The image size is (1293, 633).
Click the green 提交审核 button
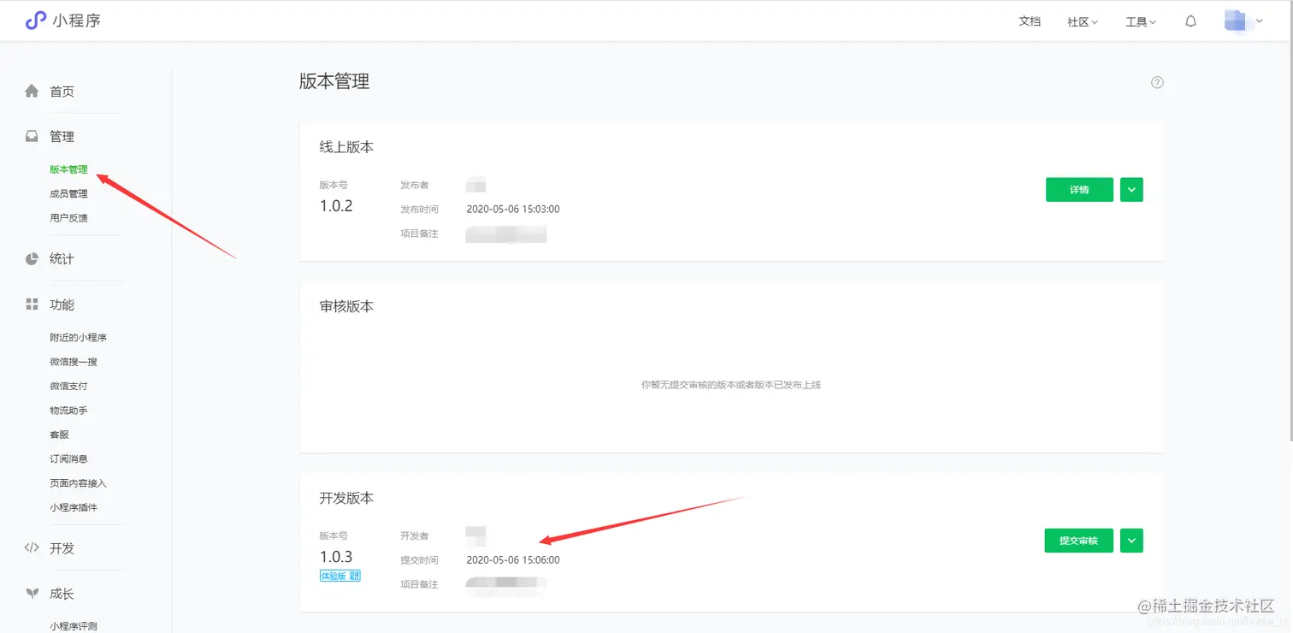(x=1079, y=541)
